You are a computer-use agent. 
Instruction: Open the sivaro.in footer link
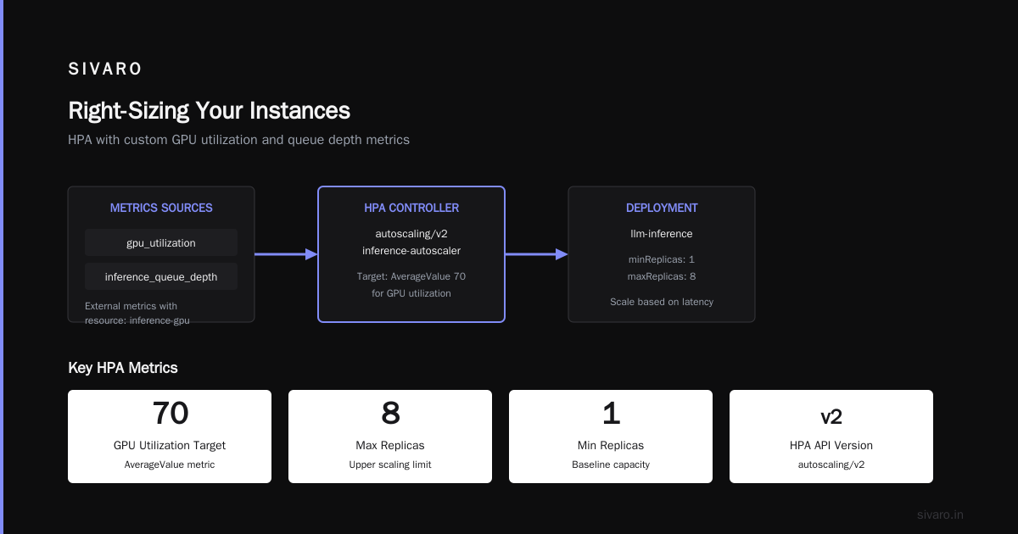point(941,515)
